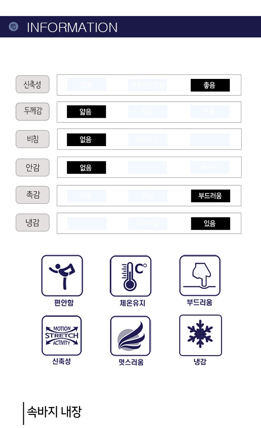This screenshot has width=261, height=428.
Task: Click the 신축성 category label button
Action: [x=32, y=84]
